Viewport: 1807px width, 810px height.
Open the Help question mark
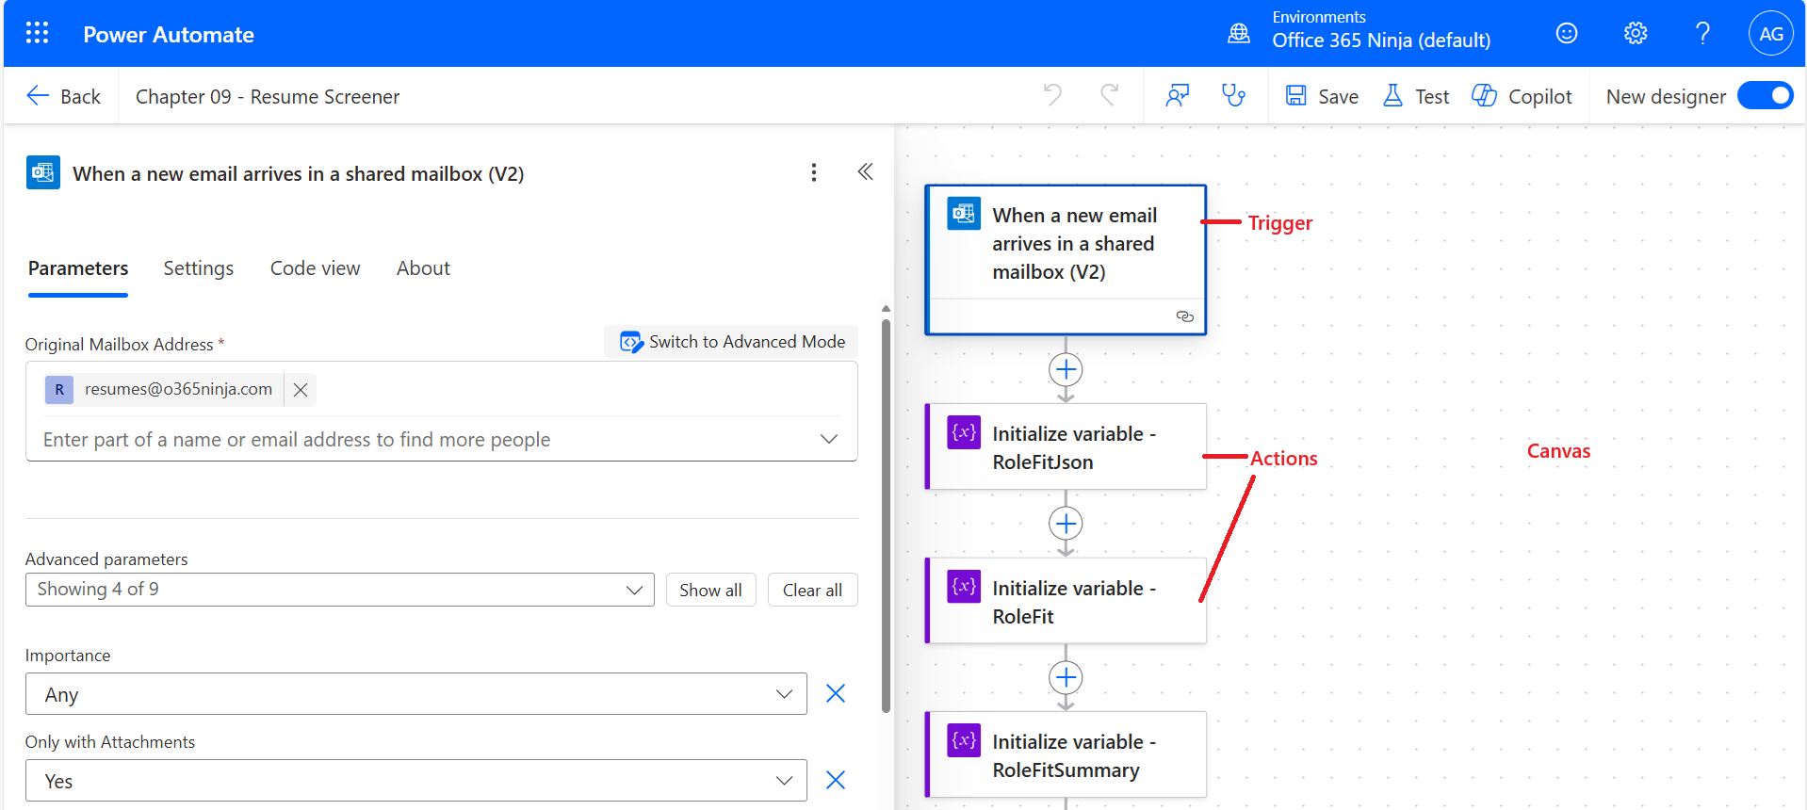tap(1702, 34)
